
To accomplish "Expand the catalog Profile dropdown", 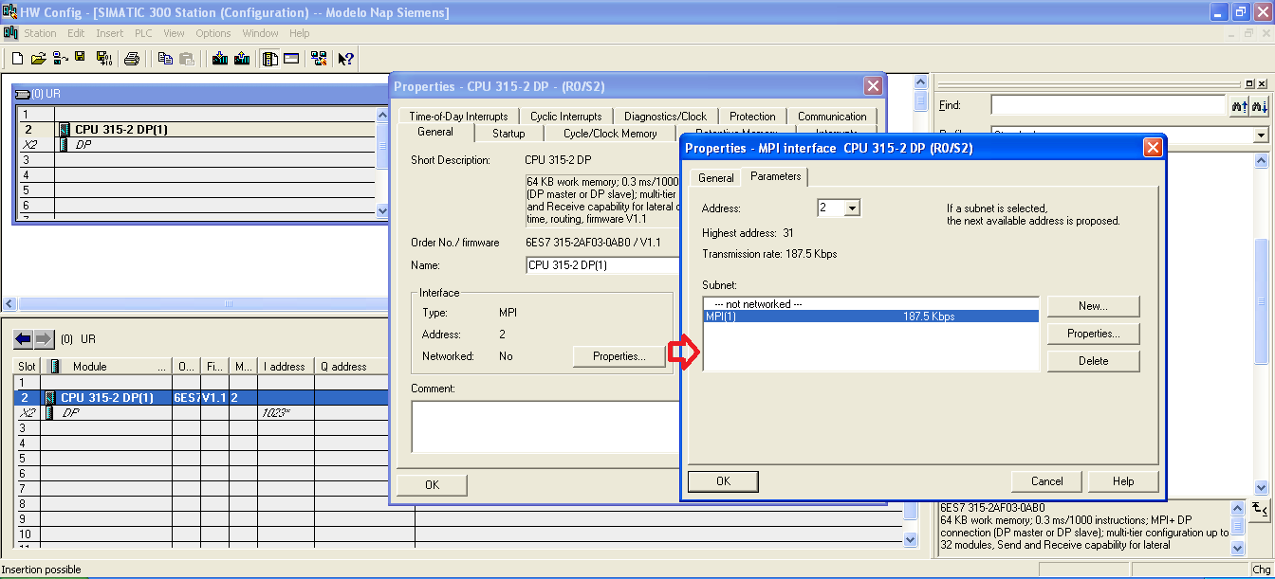I will coord(1261,136).
